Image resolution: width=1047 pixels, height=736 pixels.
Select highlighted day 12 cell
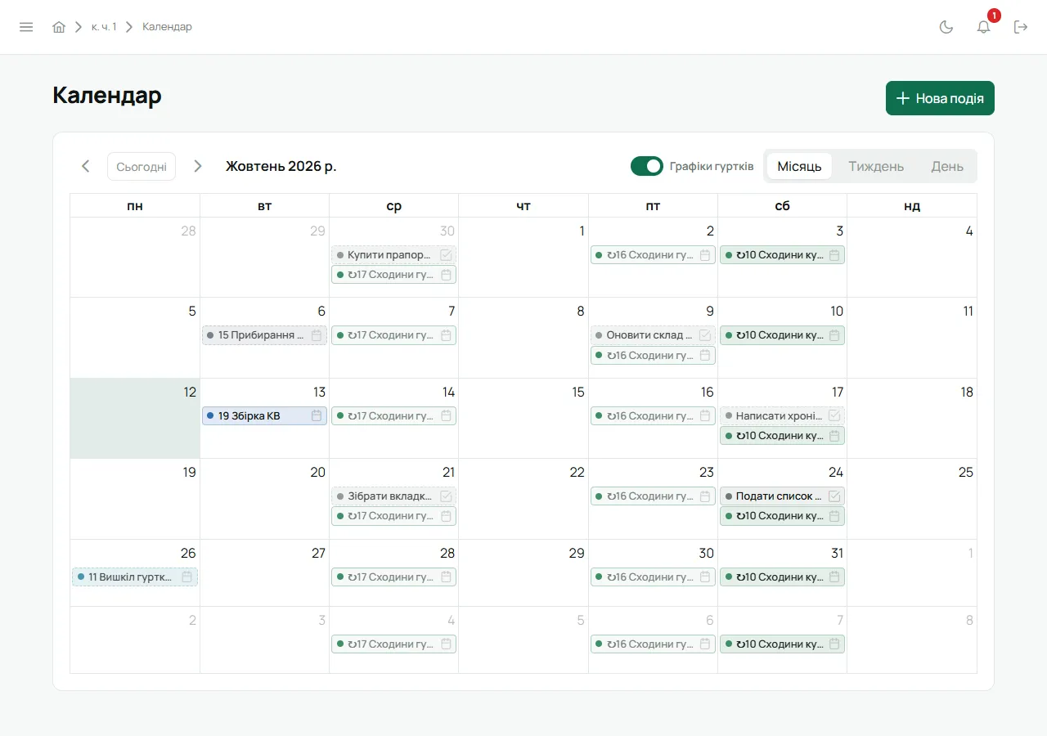click(x=135, y=418)
